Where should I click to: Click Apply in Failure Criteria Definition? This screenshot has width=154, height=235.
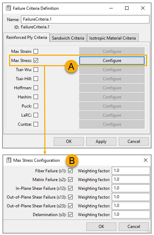101,141
